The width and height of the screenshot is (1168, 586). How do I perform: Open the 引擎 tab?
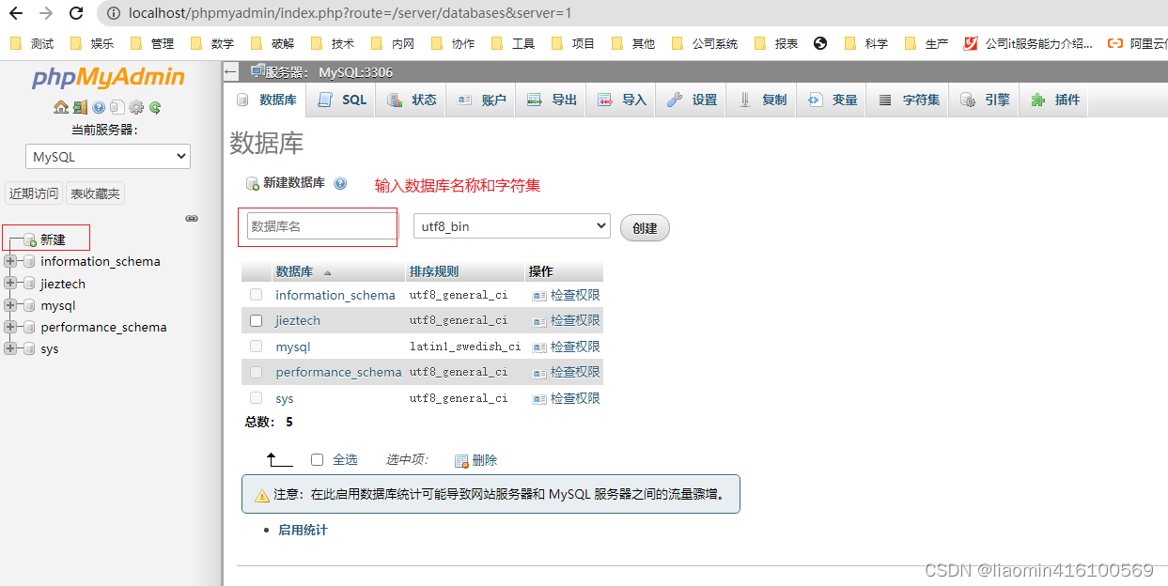coord(985,100)
